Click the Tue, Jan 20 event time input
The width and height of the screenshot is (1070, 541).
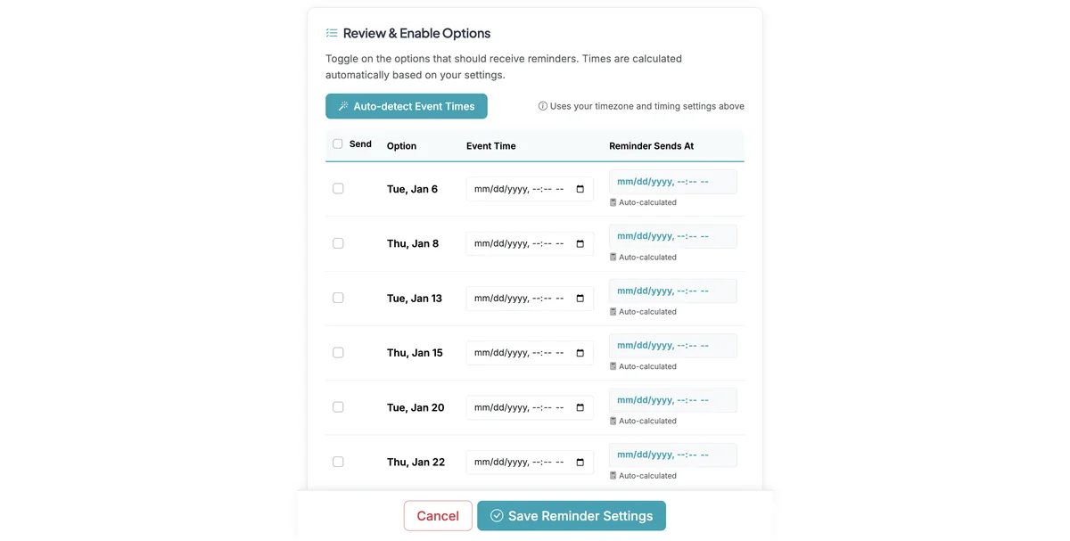(x=530, y=407)
